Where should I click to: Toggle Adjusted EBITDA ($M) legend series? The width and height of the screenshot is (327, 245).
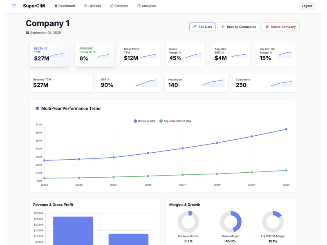[175, 121]
